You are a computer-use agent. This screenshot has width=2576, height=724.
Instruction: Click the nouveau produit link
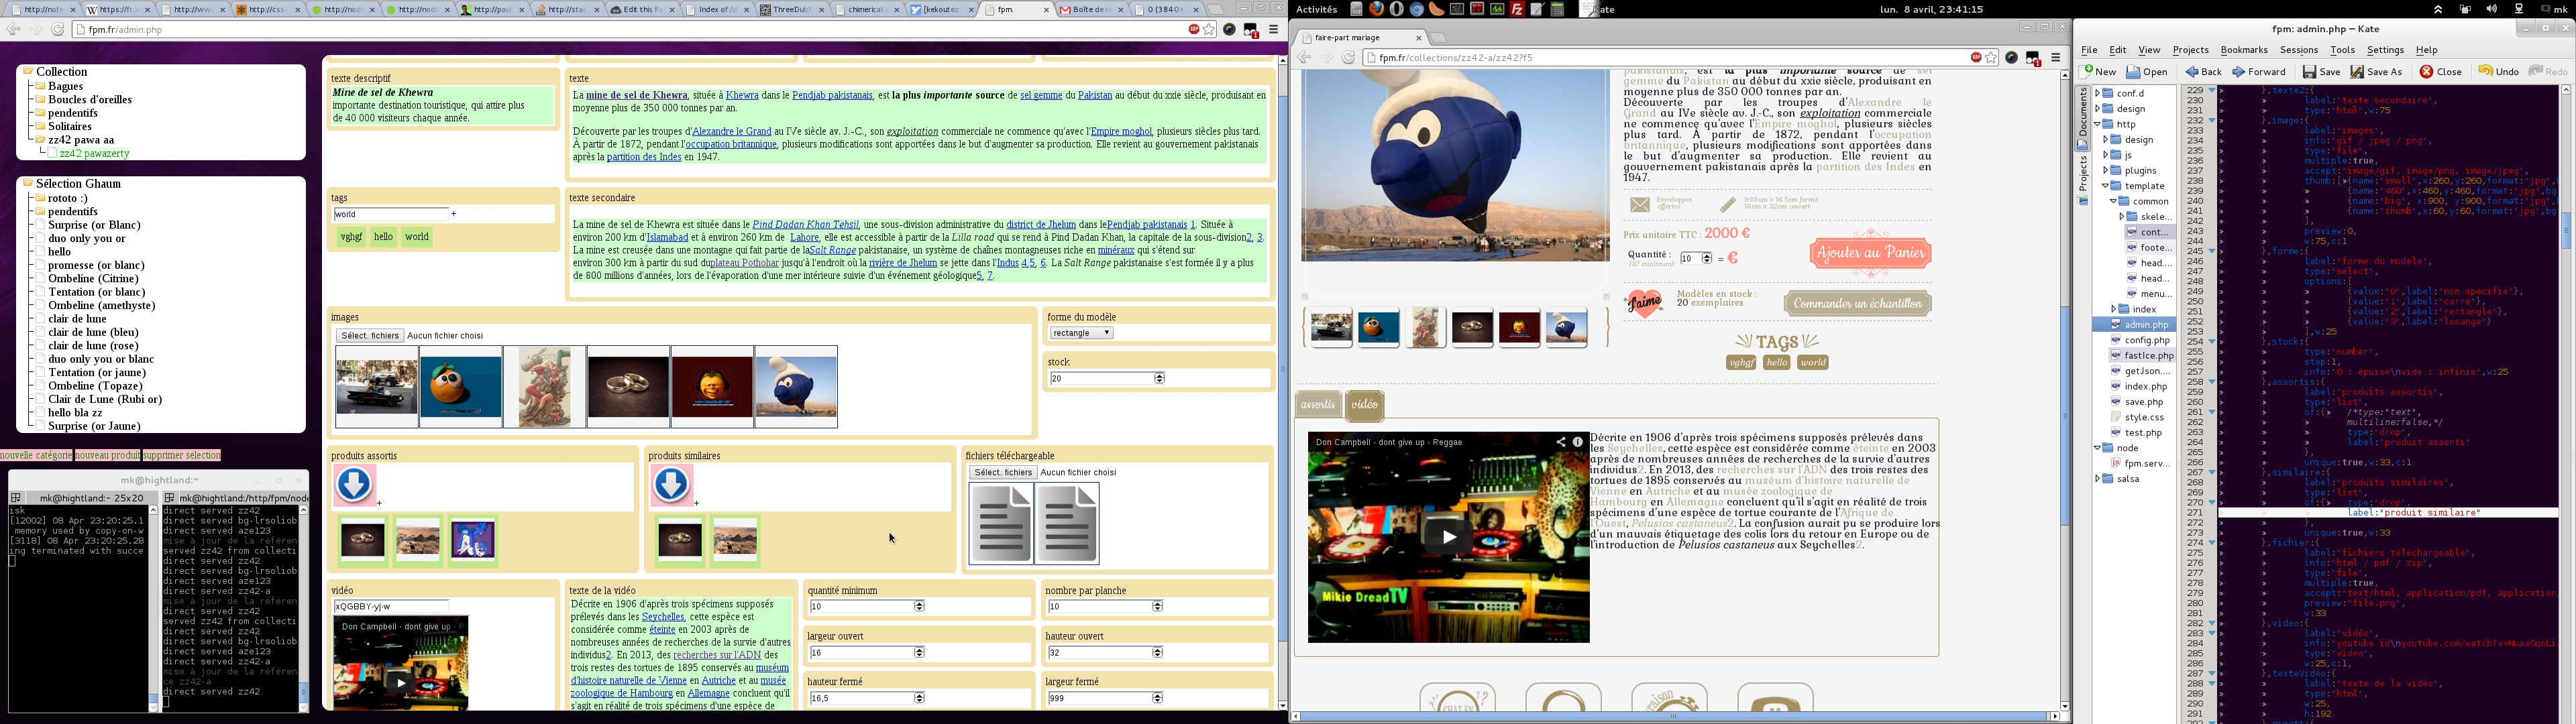107,456
